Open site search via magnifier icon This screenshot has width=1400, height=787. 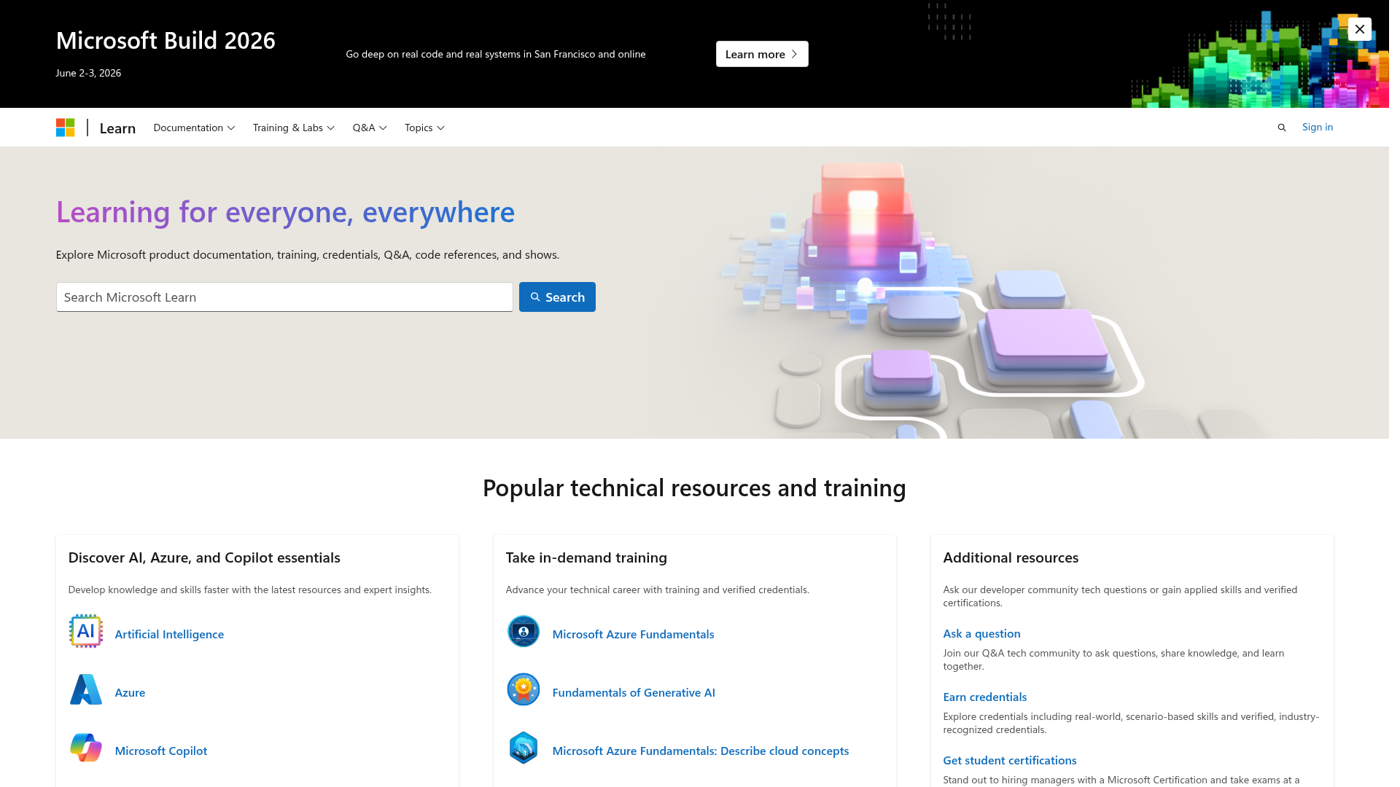(x=1281, y=127)
